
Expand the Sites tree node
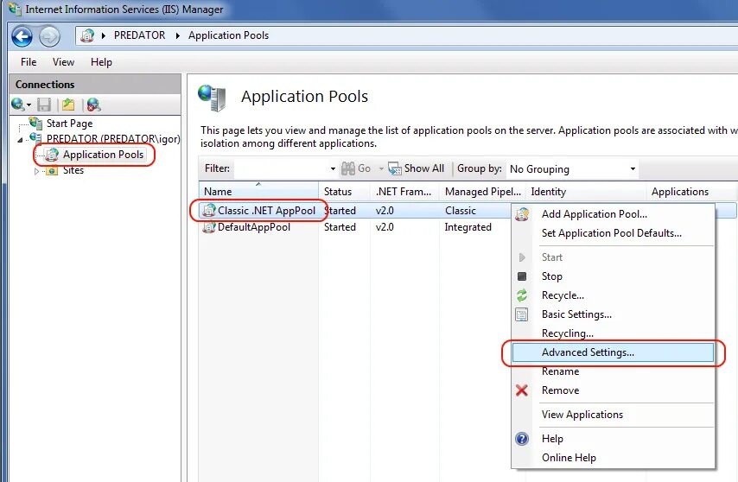pos(36,171)
